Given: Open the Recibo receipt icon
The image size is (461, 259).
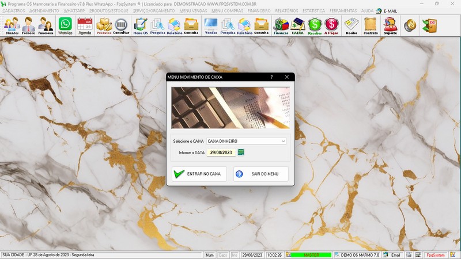Looking at the screenshot, I should click(x=352, y=25).
